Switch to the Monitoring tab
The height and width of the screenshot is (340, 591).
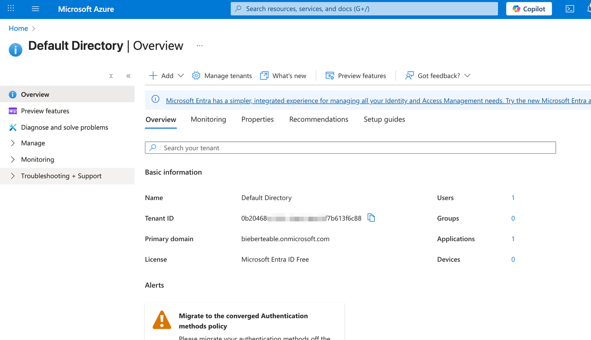[x=208, y=119]
